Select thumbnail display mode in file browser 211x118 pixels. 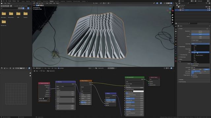(23, 8)
